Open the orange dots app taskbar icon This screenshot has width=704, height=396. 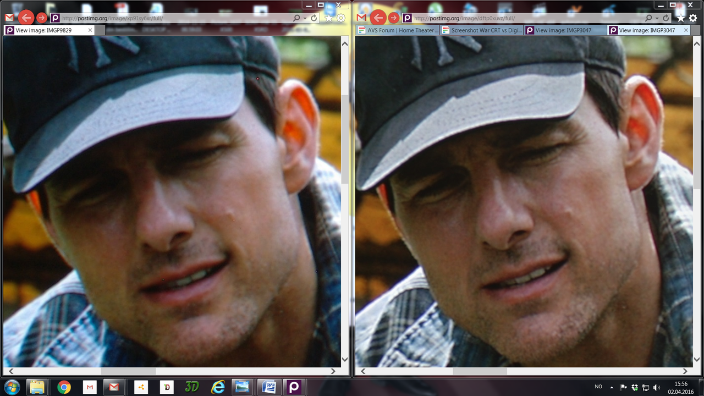[141, 387]
